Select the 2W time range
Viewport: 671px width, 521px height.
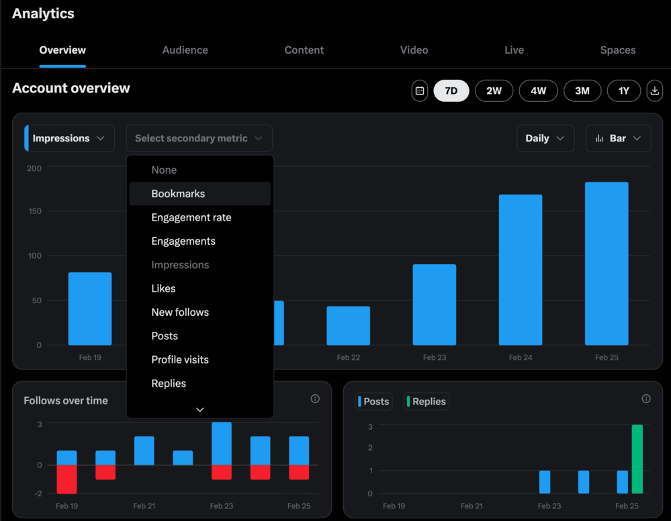(494, 91)
